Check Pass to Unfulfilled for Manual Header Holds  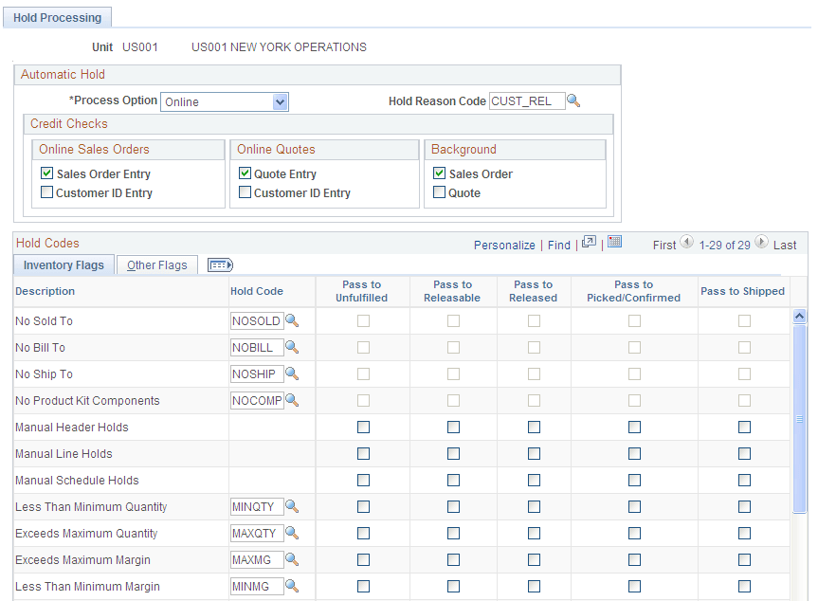[x=363, y=427]
